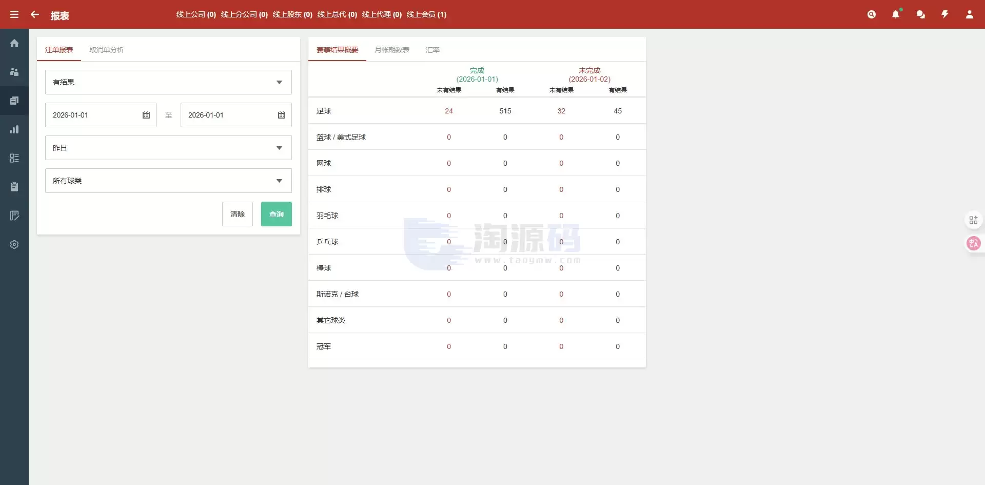Select the 篮球 / 美式足球 row label
The width and height of the screenshot is (985, 485).
[x=341, y=137]
